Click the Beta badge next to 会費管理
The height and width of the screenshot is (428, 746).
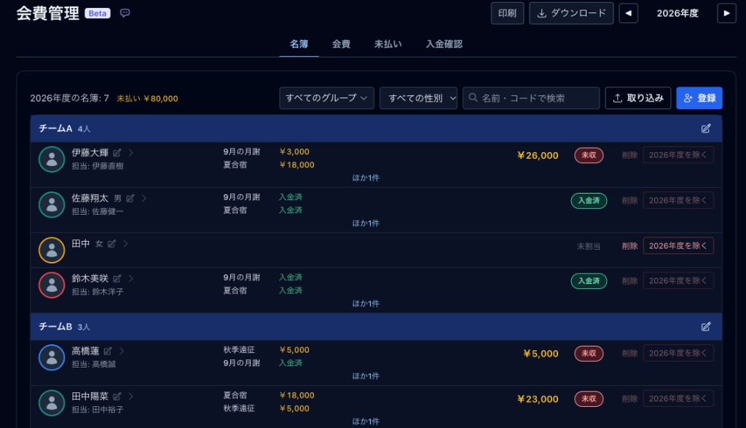[98, 13]
